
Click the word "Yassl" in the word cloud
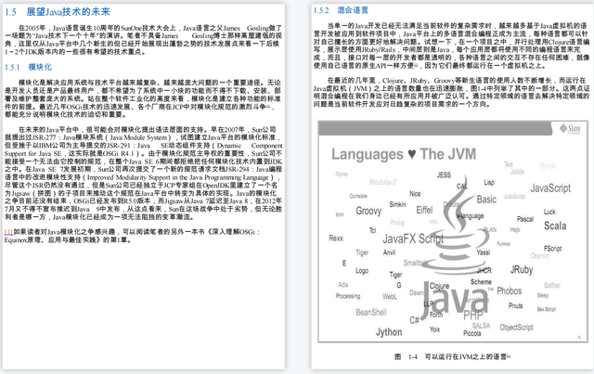coord(483,252)
